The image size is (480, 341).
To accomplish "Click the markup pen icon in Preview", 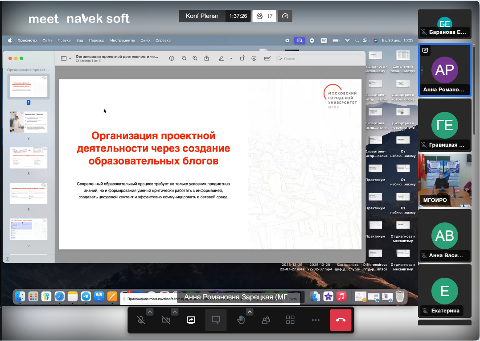I will pos(221,58).
